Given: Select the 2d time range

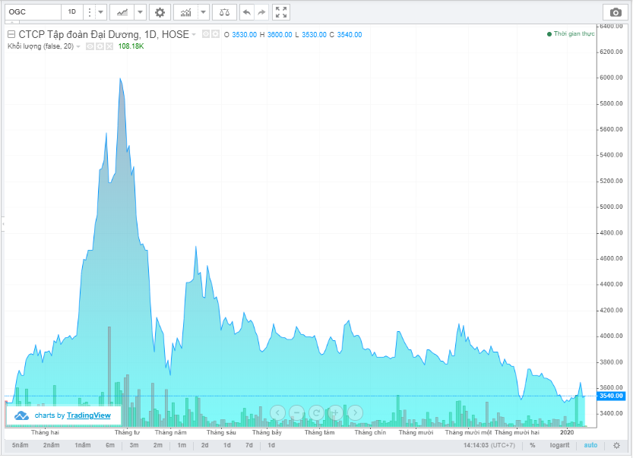Looking at the screenshot, I should tap(204, 445).
